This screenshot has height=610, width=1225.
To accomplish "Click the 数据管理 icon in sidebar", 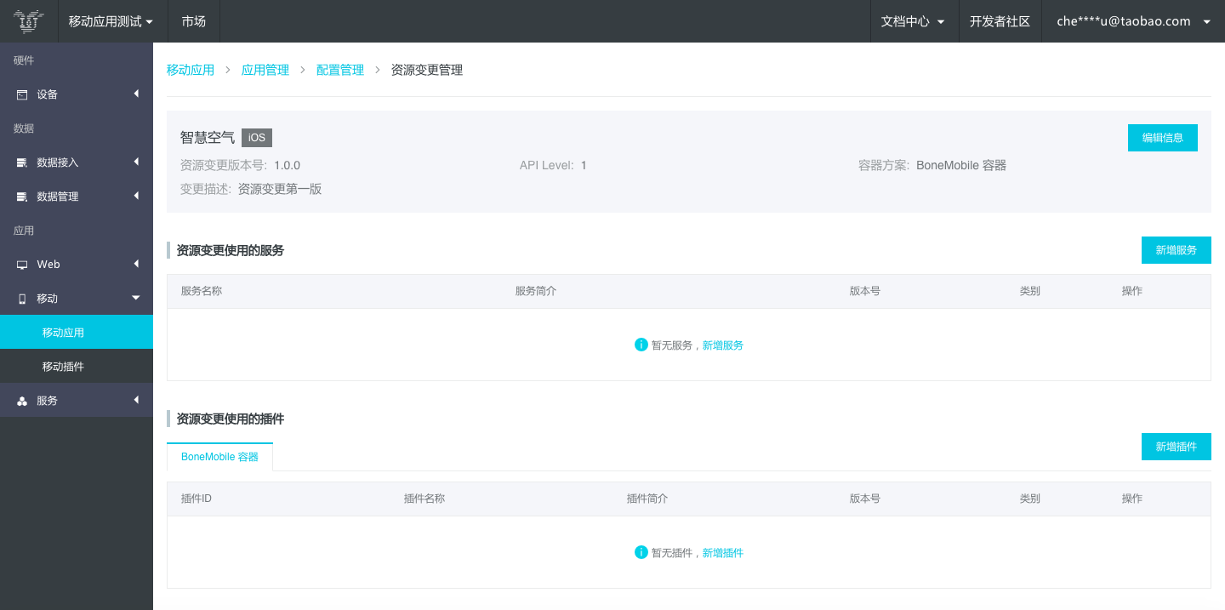I will tap(22, 197).
